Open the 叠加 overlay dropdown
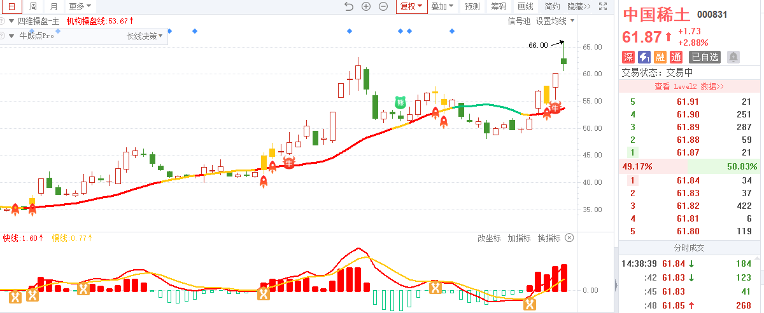This screenshot has width=764, height=313. tap(442, 6)
